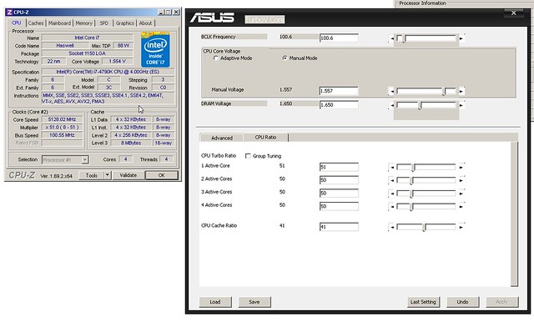Click the Apply button
Screen dimensions: 534x322
502,302
